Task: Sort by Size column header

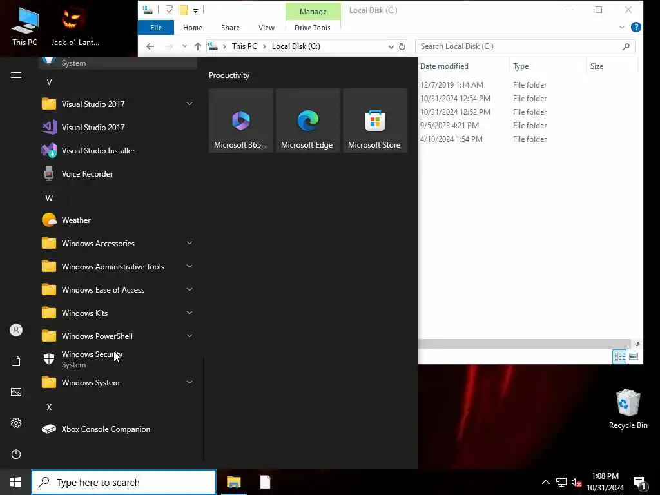Action: pos(612,66)
